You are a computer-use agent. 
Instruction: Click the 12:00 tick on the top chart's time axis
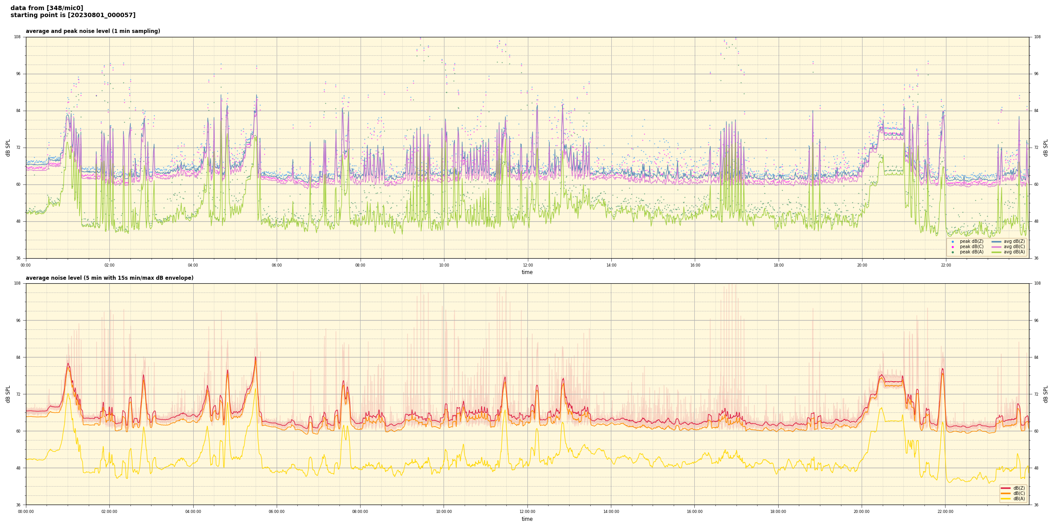pyautogui.click(x=527, y=265)
